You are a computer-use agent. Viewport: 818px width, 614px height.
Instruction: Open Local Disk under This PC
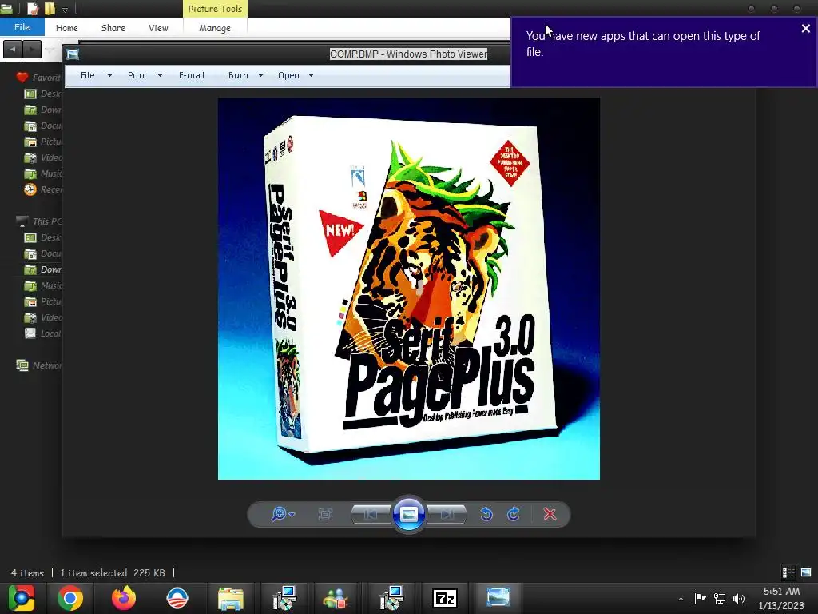(43, 333)
